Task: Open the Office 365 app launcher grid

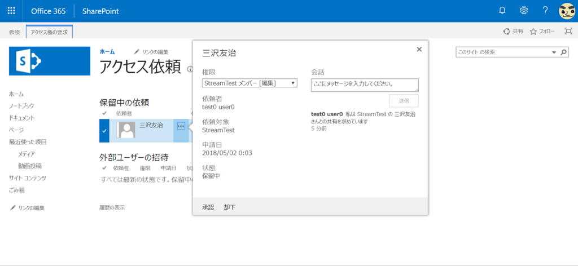Action: [11, 11]
